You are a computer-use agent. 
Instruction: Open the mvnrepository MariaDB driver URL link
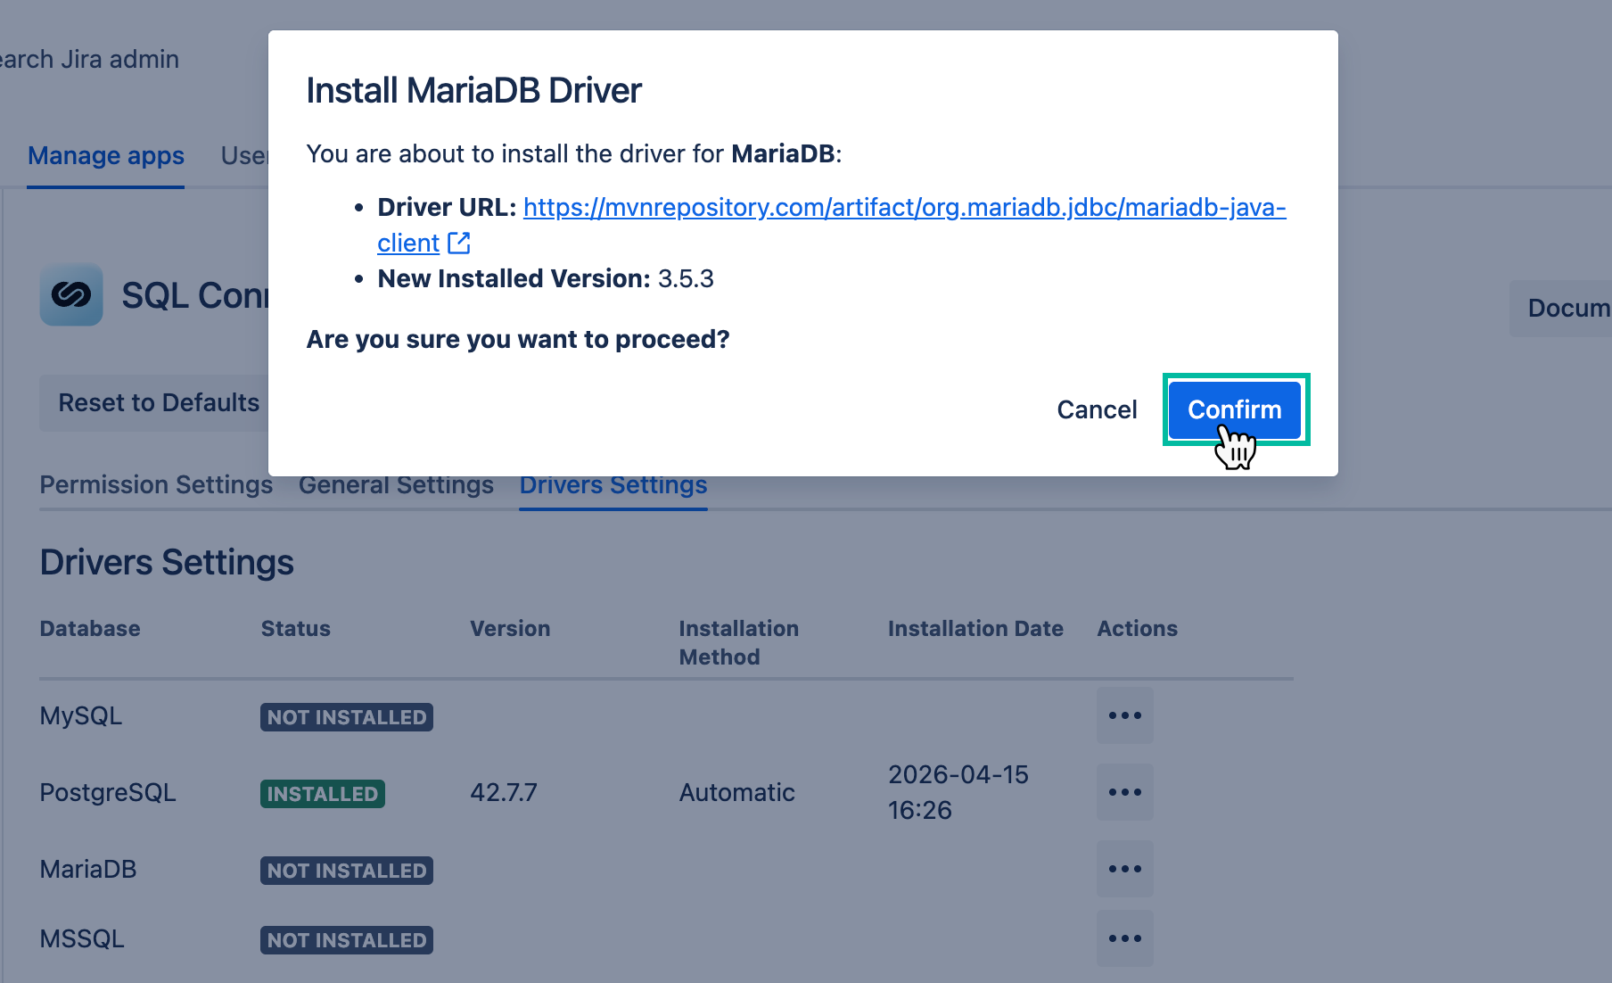831,225
